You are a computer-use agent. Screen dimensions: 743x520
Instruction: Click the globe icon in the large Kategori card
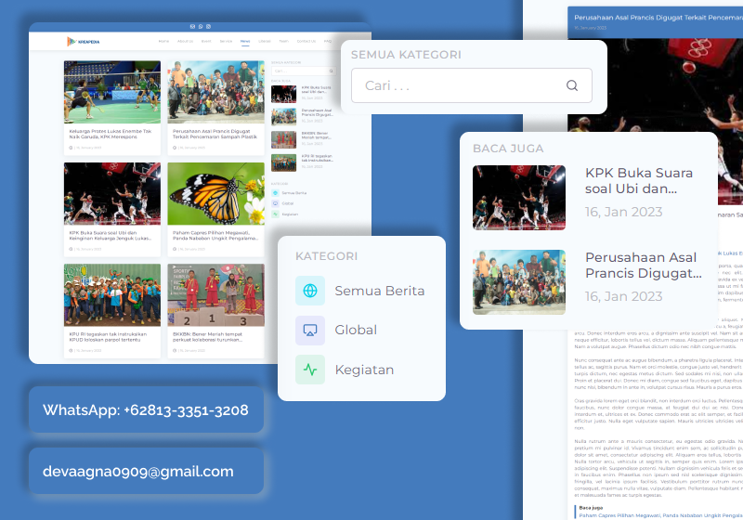[x=310, y=291]
